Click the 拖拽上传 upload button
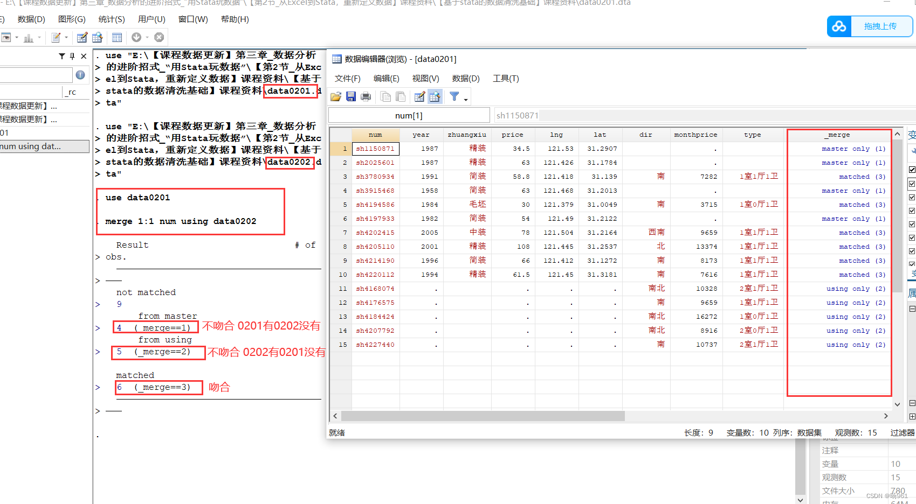This screenshot has height=504, width=916. (881, 26)
